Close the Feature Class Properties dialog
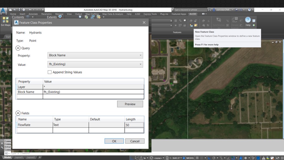284x160 pixels. tap(144, 22)
